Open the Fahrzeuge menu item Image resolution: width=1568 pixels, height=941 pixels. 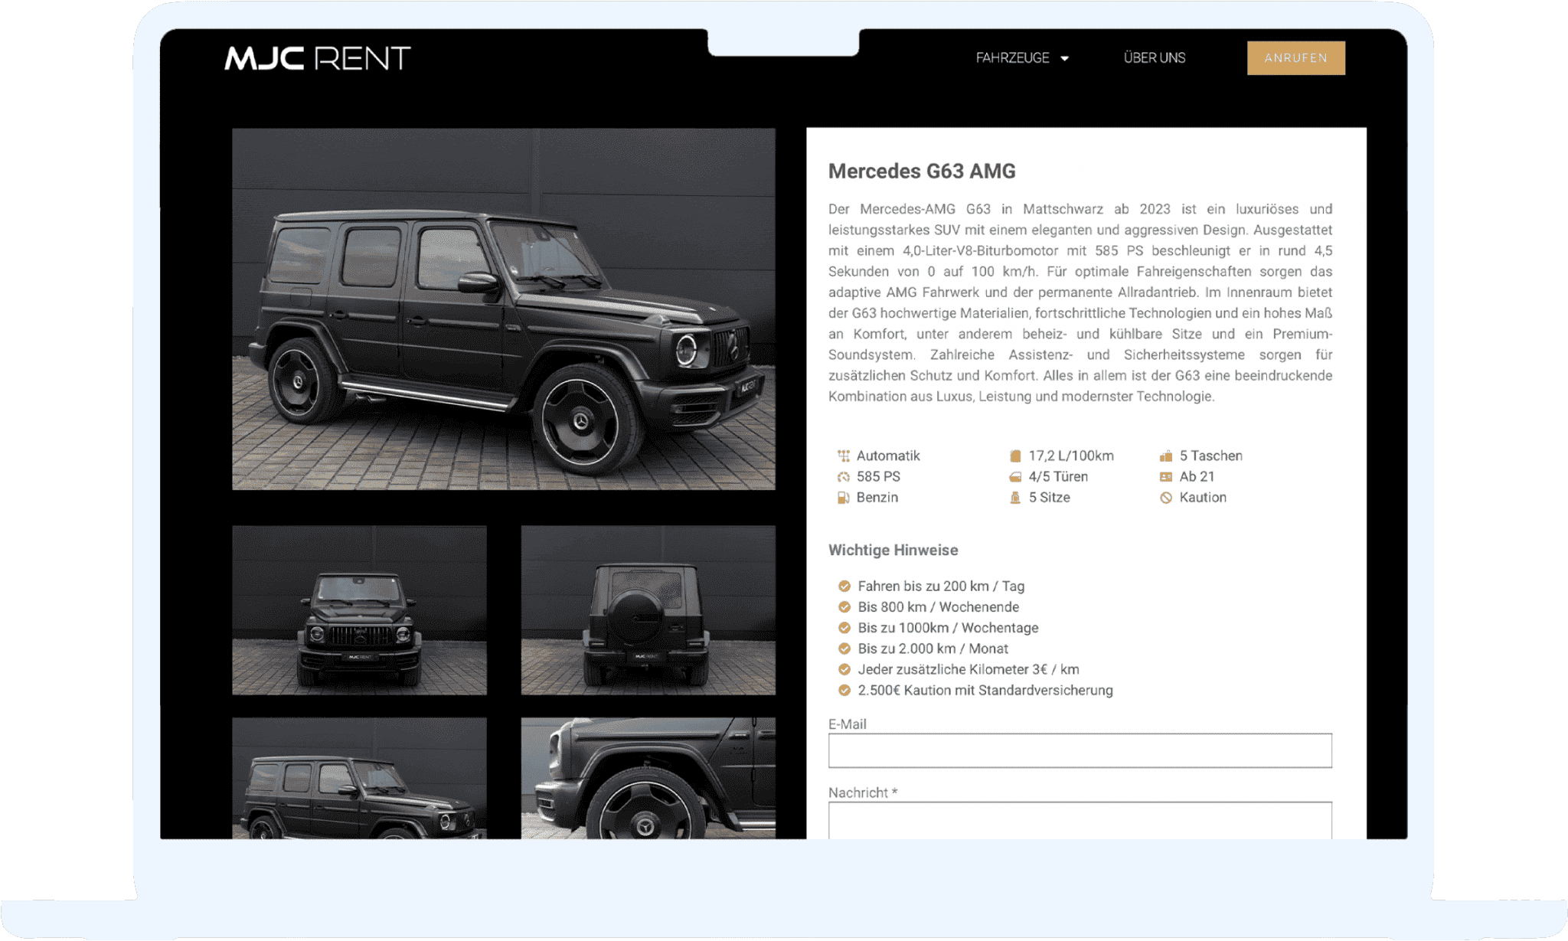click(x=1012, y=58)
